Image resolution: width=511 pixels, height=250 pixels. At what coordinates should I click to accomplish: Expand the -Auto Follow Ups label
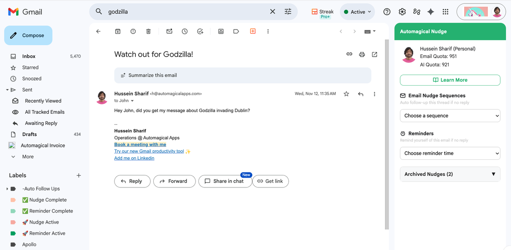tap(7, 188)
